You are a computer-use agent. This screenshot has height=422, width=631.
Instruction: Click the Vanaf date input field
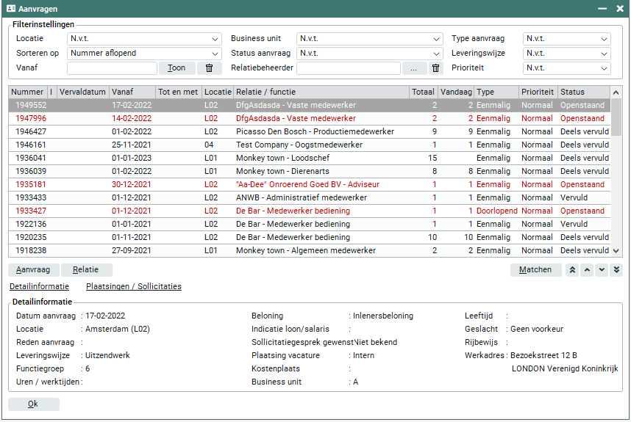[x=112, y=68]
